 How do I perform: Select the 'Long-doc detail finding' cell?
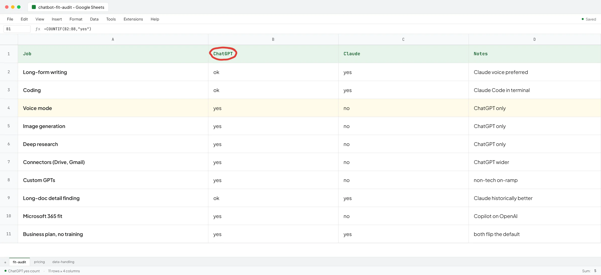[x=113, y=198]
